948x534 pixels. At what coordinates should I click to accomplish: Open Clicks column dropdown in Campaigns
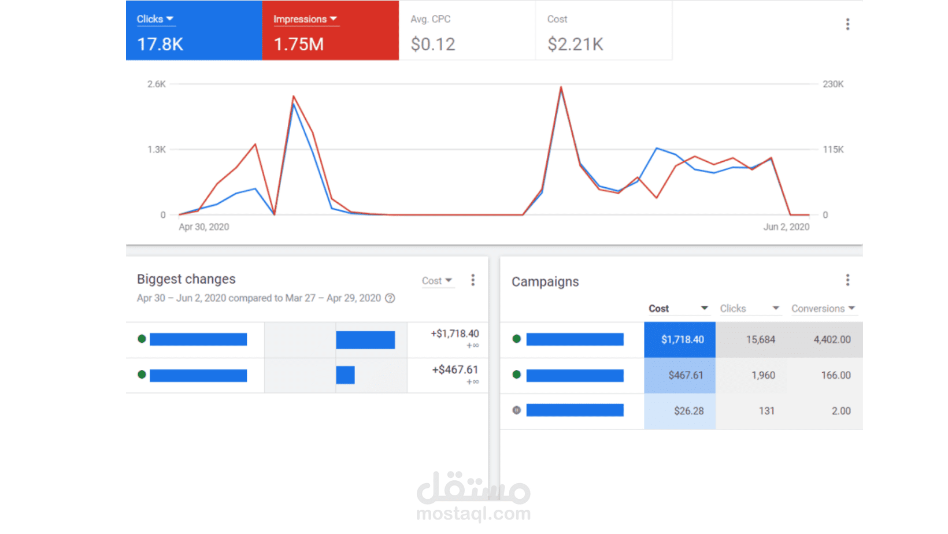[750, 309]
